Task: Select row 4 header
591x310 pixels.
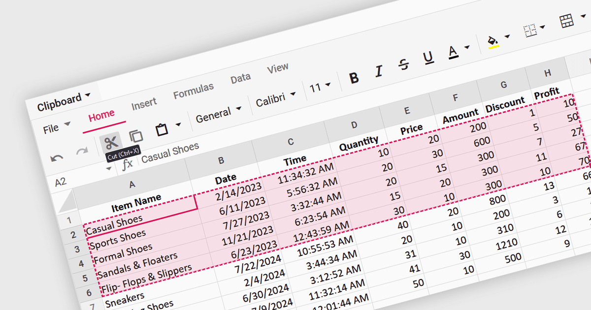Action: point(80,264)
